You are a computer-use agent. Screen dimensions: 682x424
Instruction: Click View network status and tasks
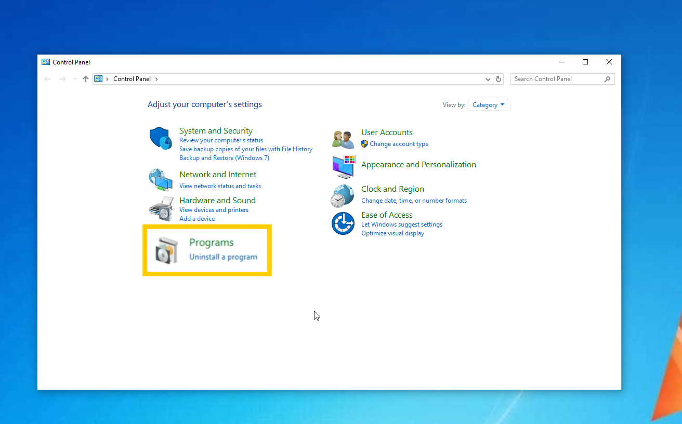click(220, 186)
